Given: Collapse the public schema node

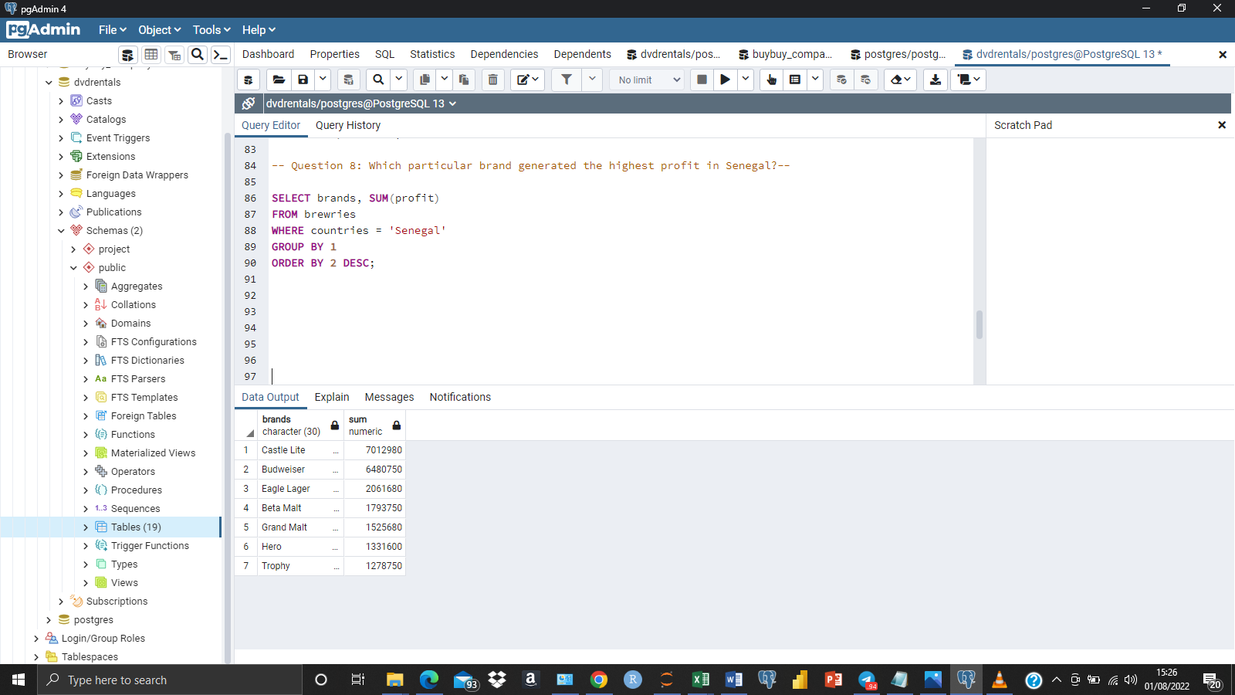Looking at the screenshot, I should point(73,267).
